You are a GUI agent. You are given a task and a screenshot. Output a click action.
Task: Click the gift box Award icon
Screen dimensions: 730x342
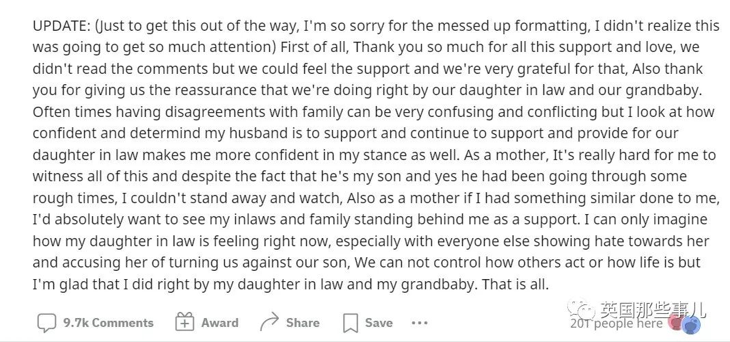click(185, 322)
